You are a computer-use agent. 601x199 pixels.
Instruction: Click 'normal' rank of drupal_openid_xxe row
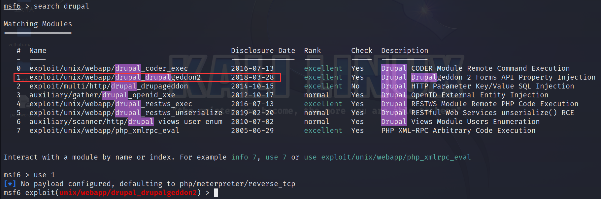(x=317, y=95)
